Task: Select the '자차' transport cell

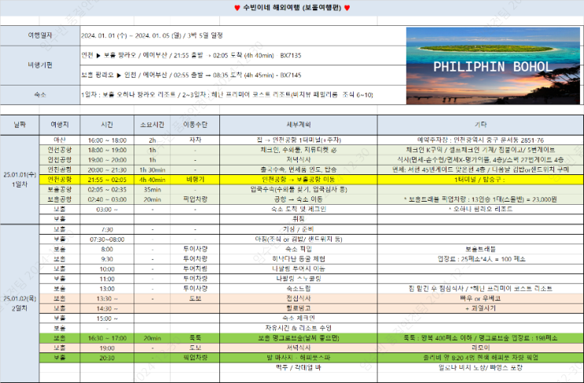Action: click(x=195, y=140)
